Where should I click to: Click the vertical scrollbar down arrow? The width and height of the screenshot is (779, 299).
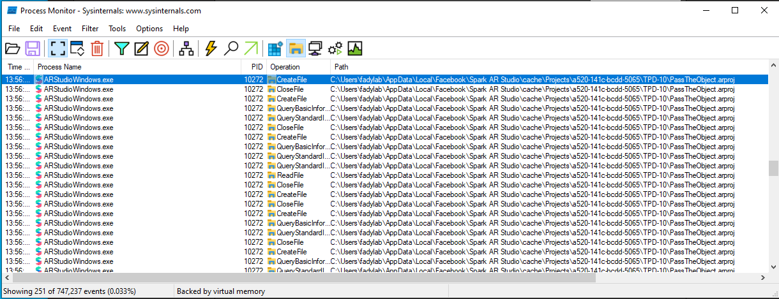pyautogui.click(x=773, y=267)
